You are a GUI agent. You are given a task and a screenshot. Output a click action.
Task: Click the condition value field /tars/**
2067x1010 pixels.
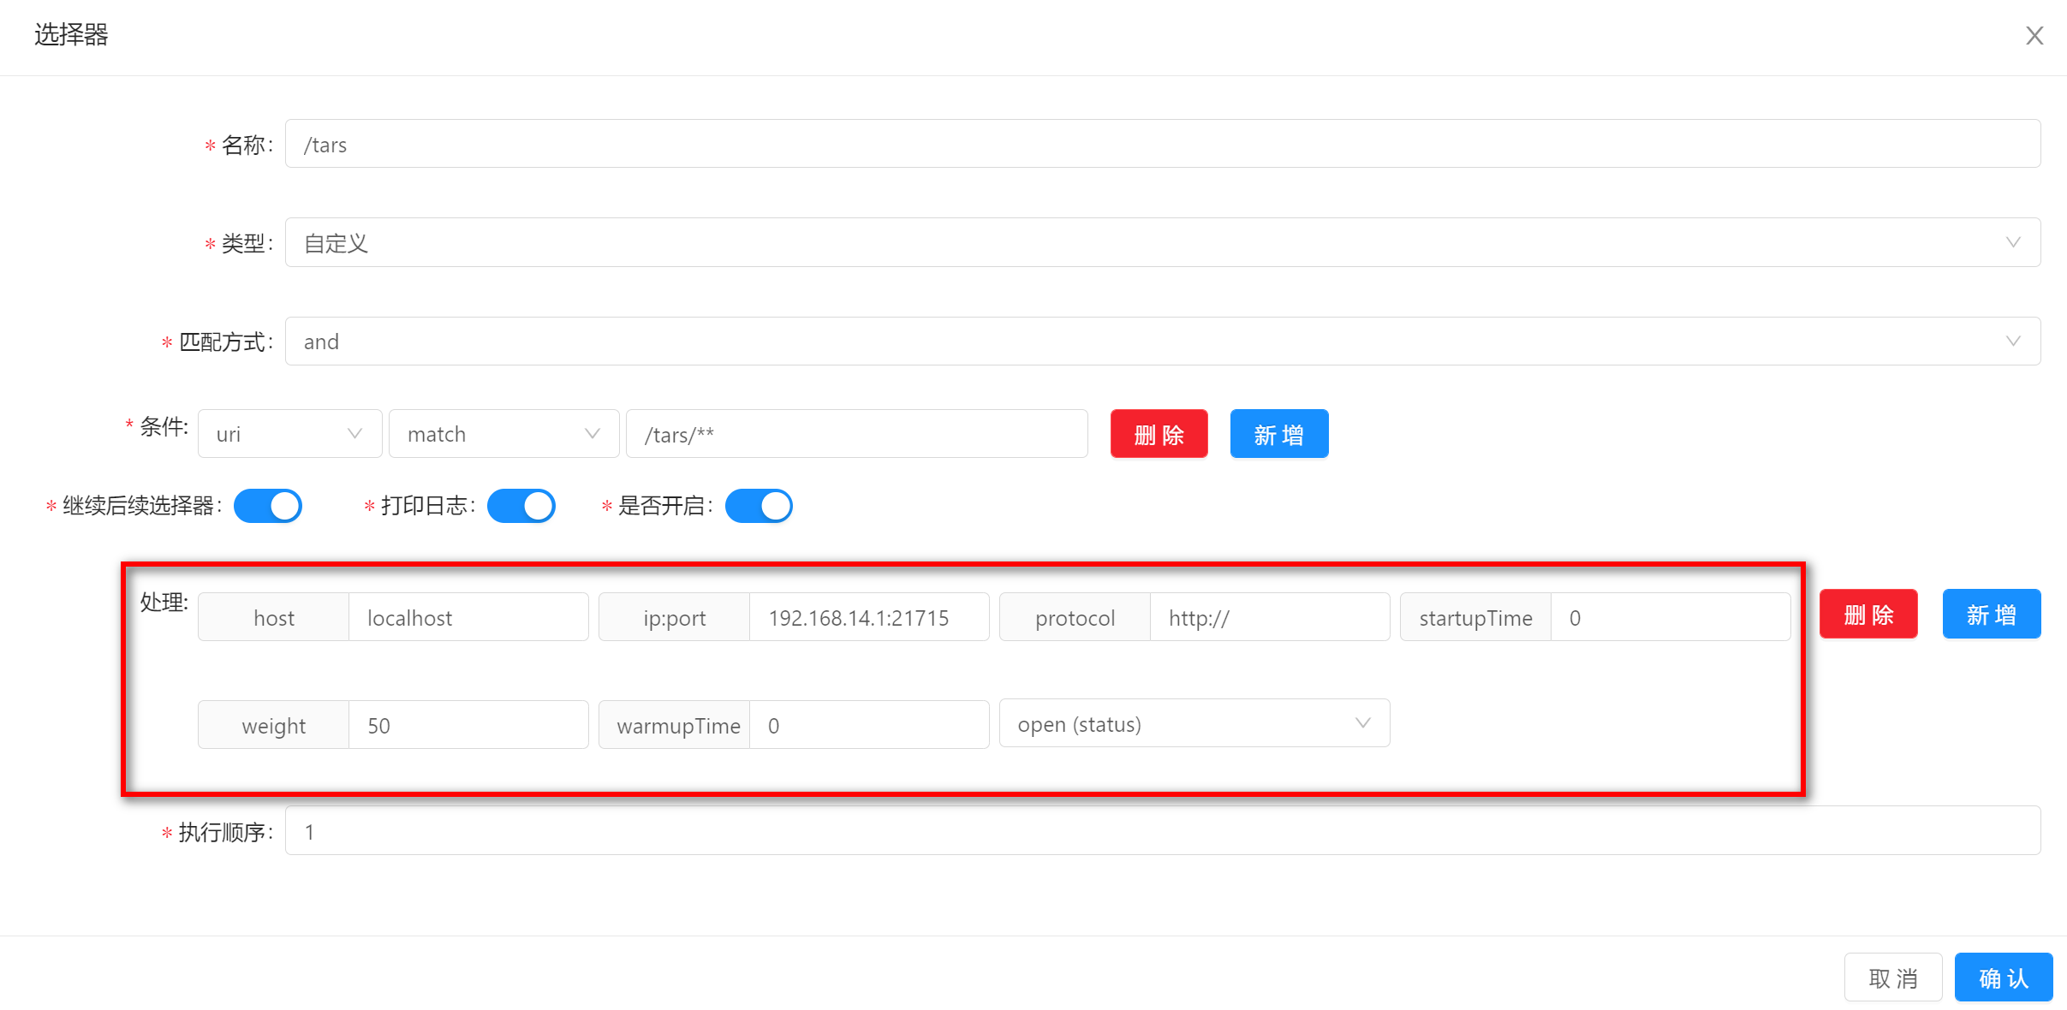(856, 434)
